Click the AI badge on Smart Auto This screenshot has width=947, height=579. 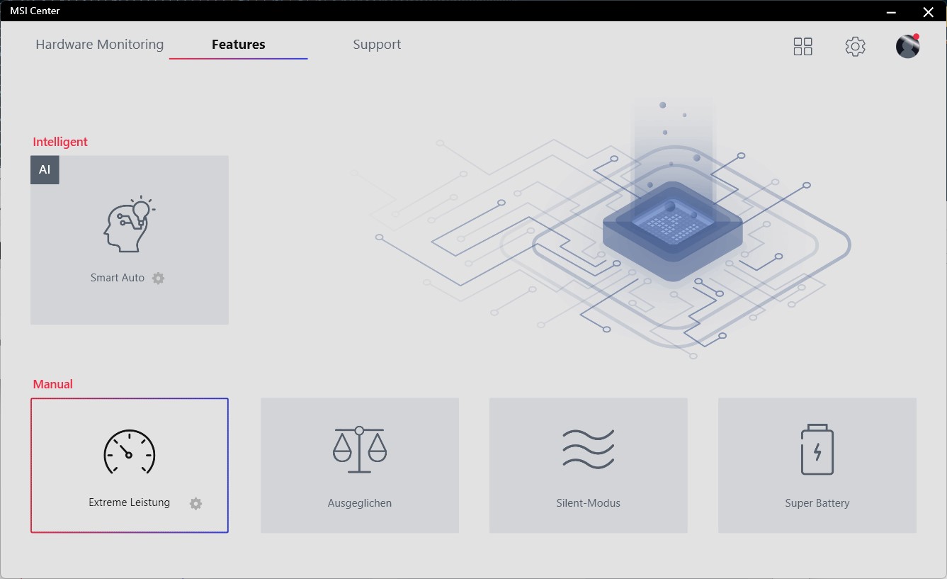click(45, 170)
